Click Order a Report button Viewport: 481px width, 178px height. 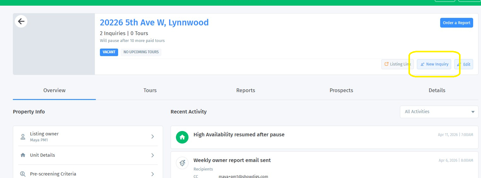(456, 23)
